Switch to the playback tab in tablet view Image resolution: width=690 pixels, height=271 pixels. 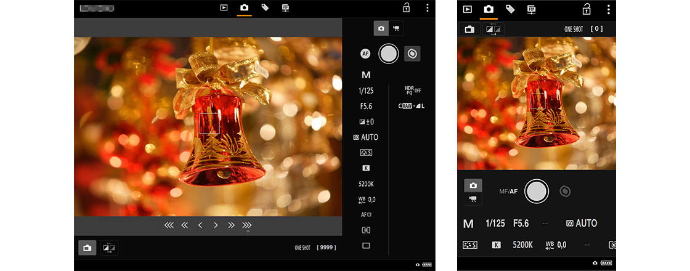coord(224,8)
